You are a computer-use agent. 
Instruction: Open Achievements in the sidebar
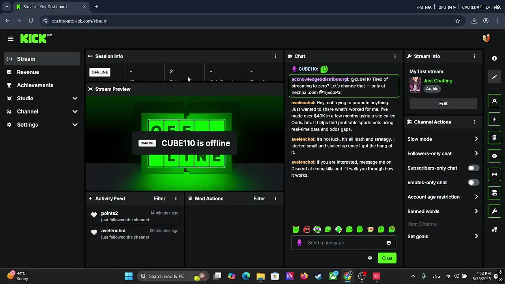point(42,85)
